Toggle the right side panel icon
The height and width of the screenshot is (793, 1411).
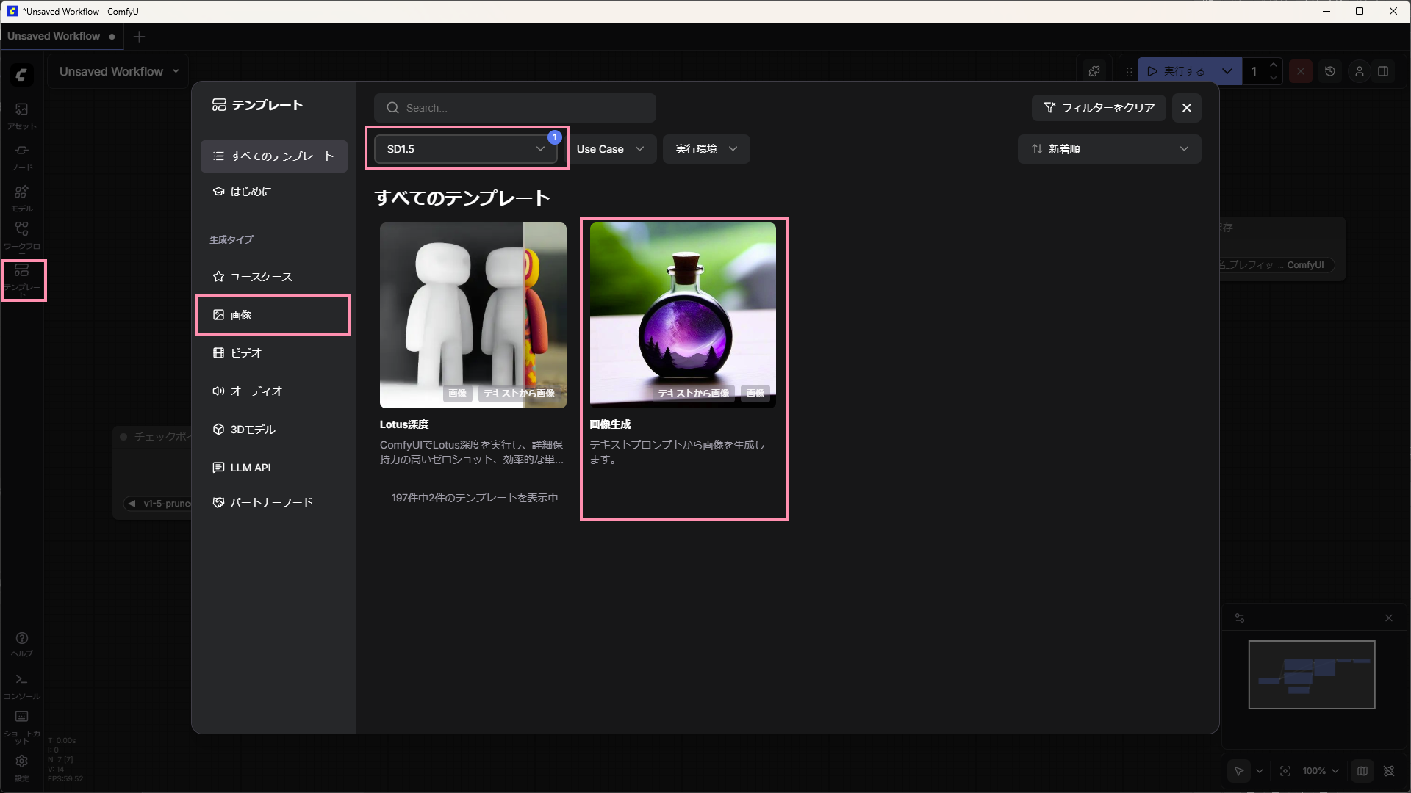pos(1382,71)
